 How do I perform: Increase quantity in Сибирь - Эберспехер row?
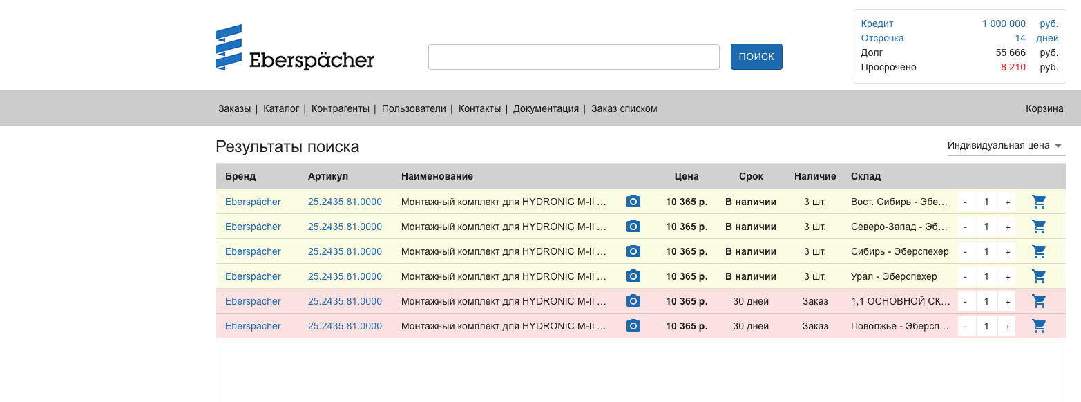[1007, 252]
